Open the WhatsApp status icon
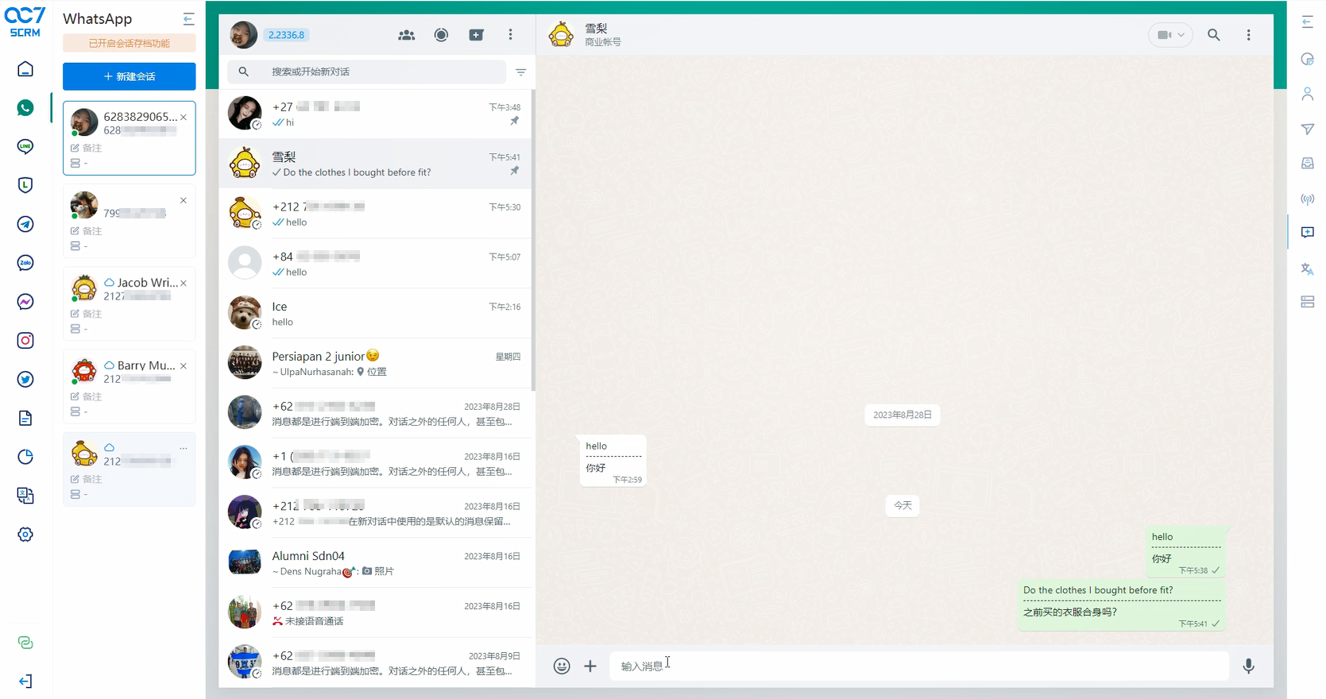1326x699 pixels. point(441,35)
